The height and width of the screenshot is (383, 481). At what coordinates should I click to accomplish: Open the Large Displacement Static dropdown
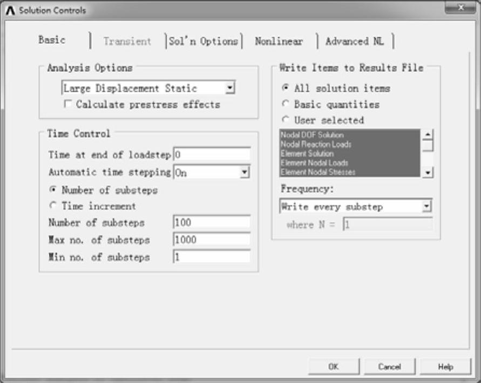pos(229,88)
